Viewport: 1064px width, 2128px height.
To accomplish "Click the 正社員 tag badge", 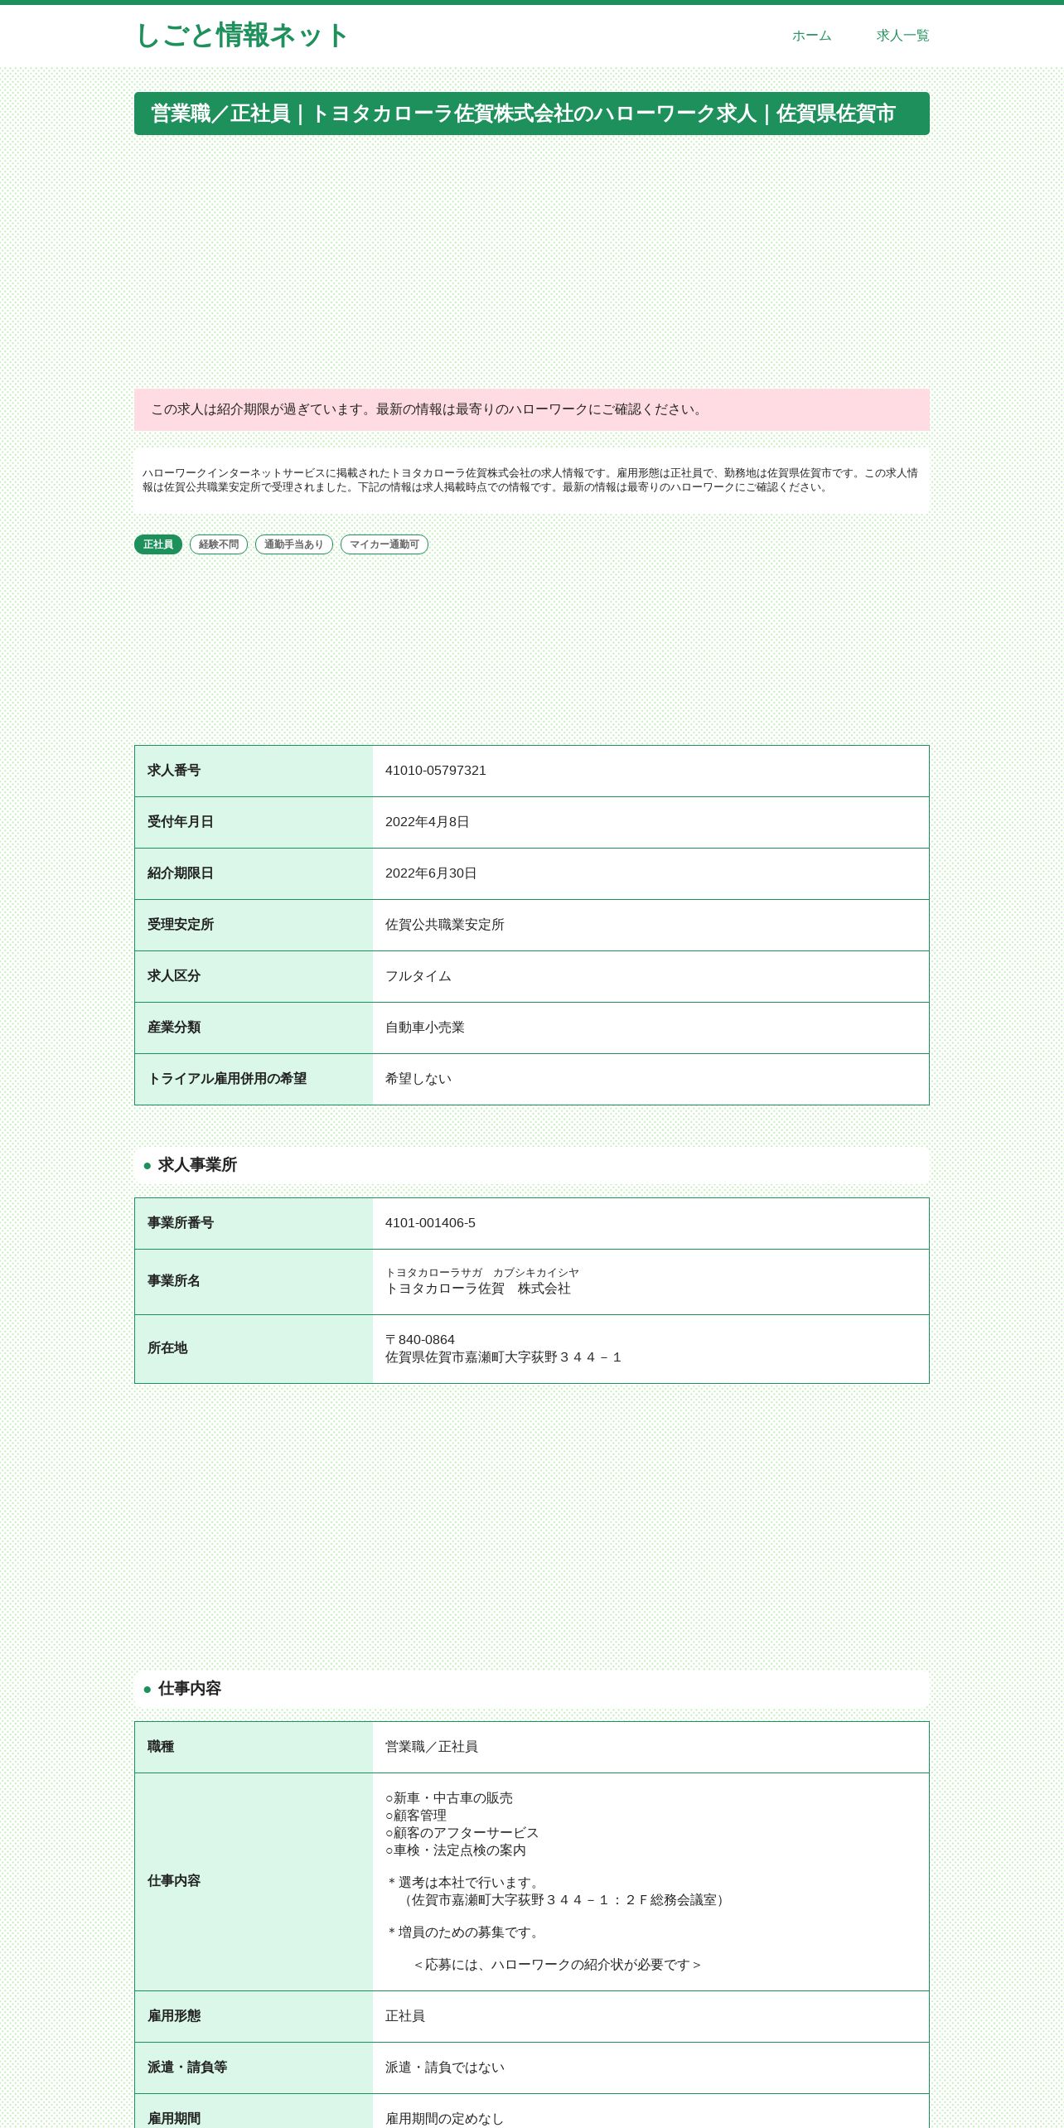I will pos(158,544).
